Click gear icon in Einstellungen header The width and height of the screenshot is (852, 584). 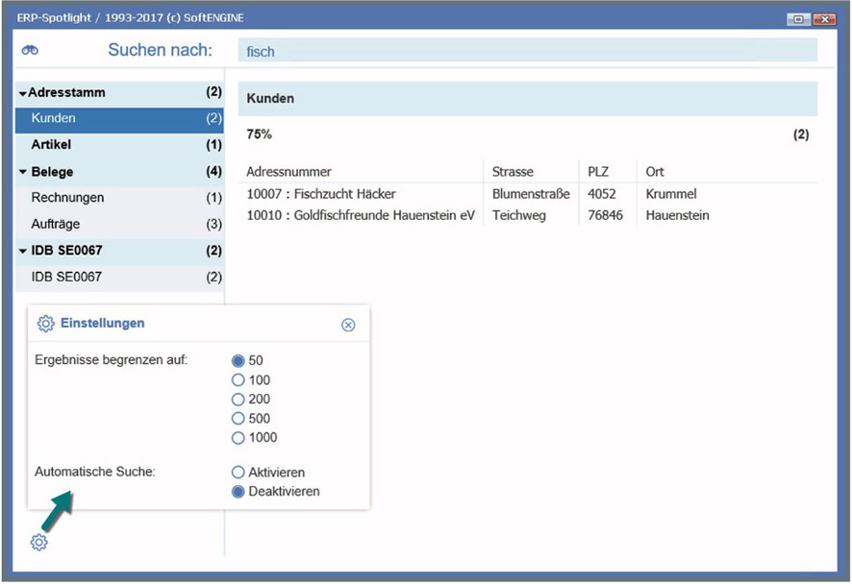[x=45, y=324]
